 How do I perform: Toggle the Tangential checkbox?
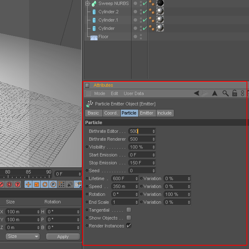[x=129, y=210]
